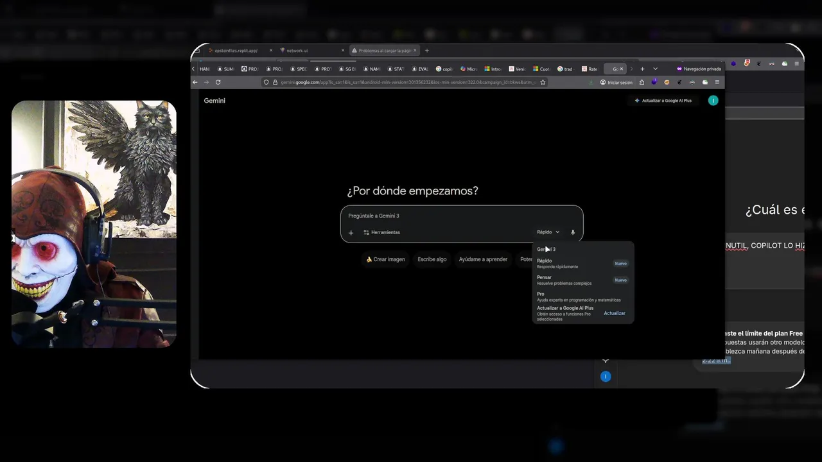Click the site padlock icon
Viewport: 822px width, 462px height.
click(275, 82)
